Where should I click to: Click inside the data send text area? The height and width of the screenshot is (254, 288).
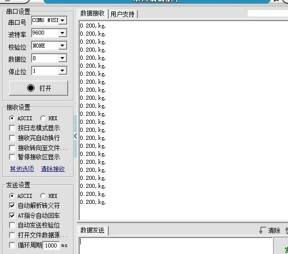[x=176, y=245]
